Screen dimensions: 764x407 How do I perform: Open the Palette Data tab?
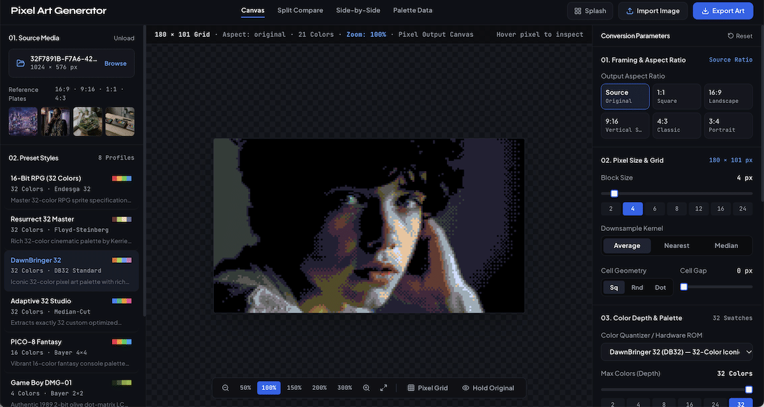tap(413, 11)
